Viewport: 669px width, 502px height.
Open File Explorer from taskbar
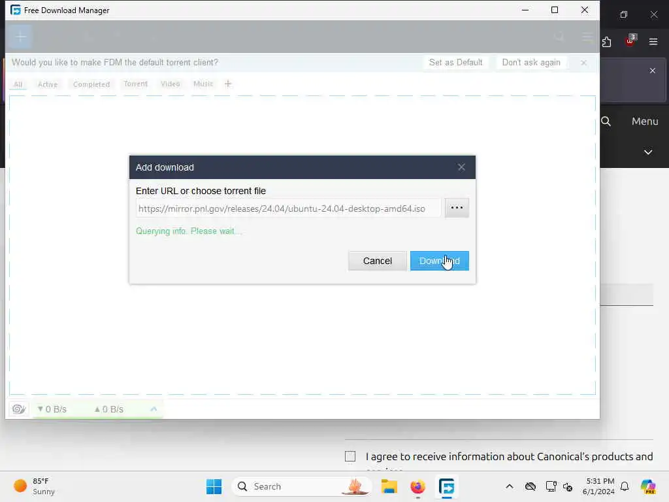pos(389,486)
